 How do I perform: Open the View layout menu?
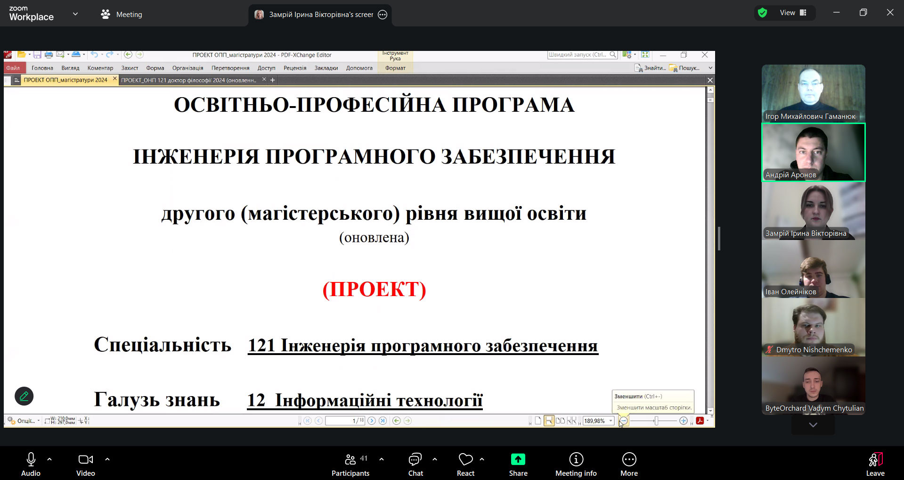(x=793, y=13)
